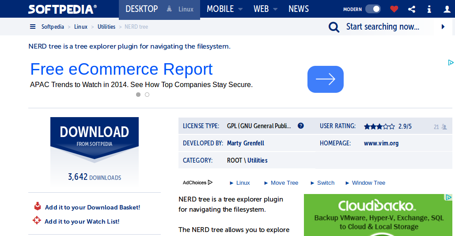Click the 3,642 downloads count
Viewport: 455px width, 236px height.
click(94, 177)
